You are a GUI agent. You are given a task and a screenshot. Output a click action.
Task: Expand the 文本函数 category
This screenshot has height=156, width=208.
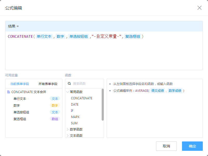(68, 136)
